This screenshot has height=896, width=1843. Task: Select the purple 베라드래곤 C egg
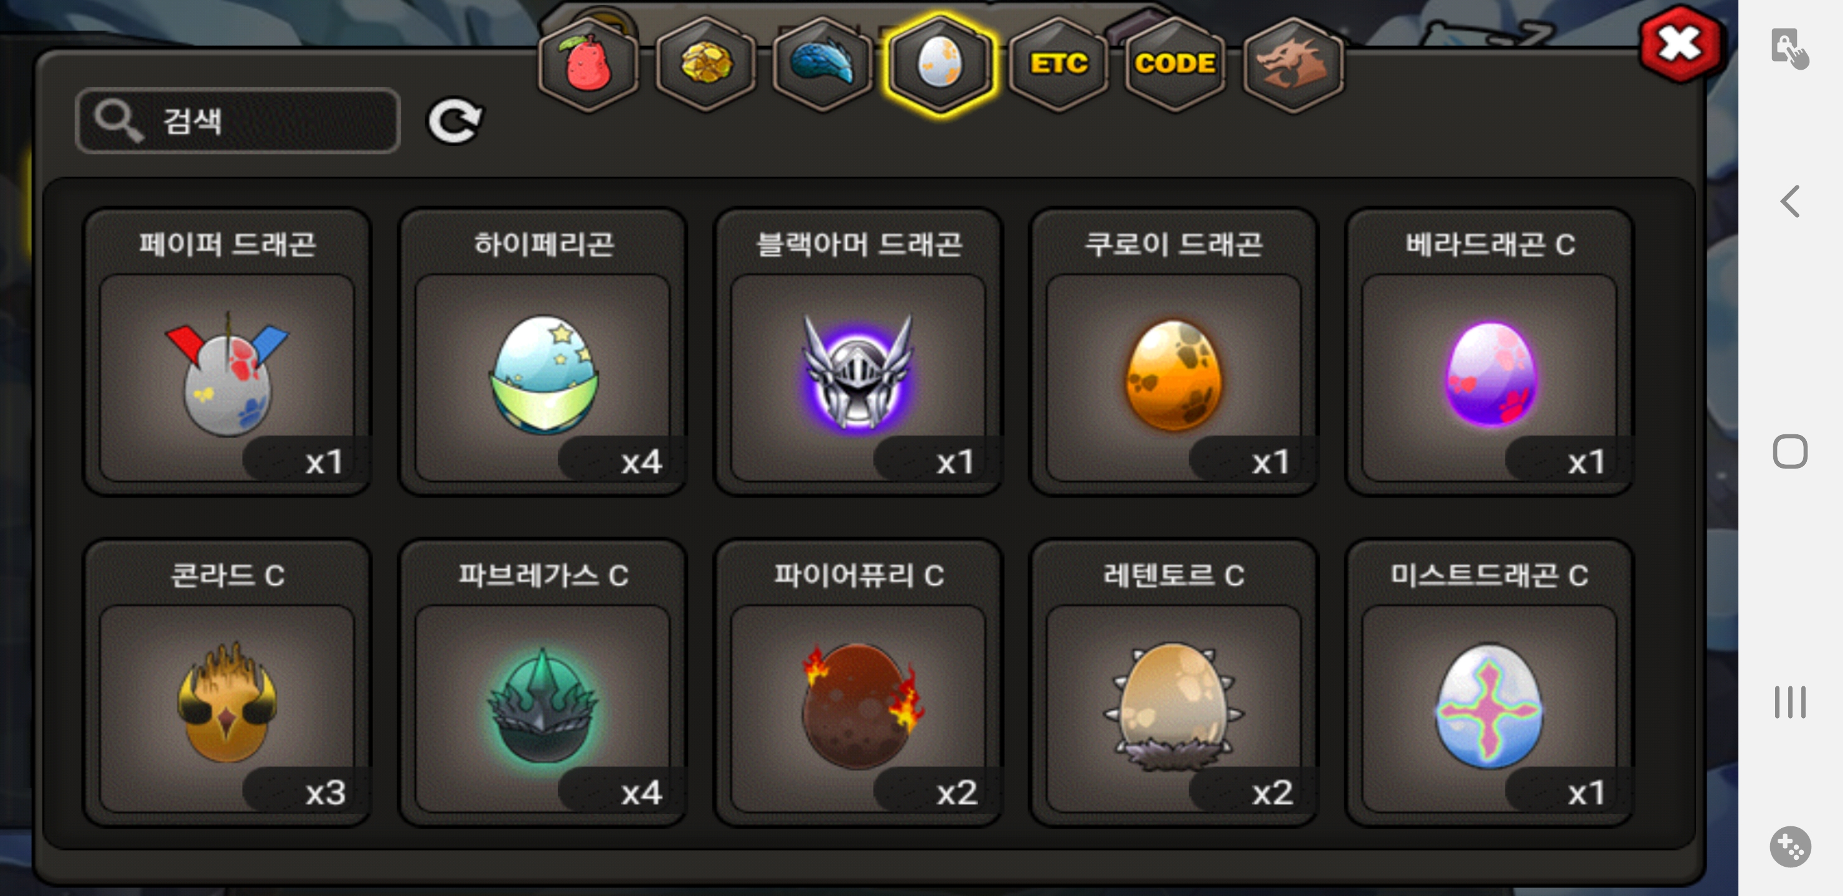point(1489,352)
